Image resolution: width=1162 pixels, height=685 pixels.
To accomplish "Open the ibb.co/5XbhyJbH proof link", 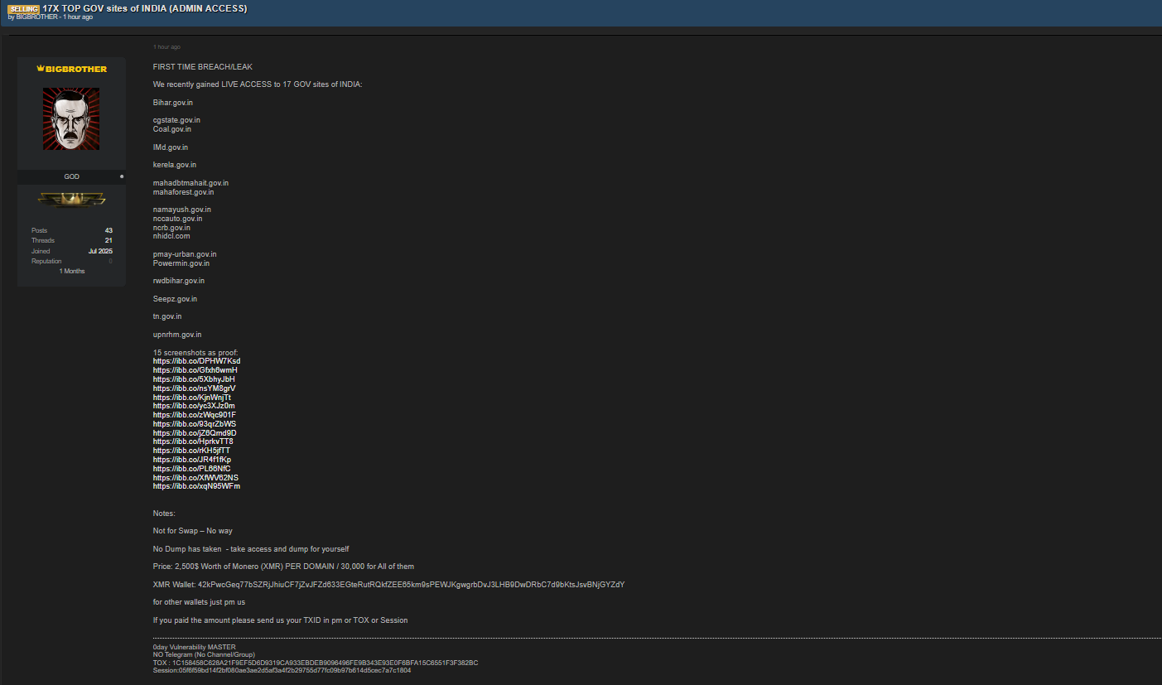I will tap(194, 379).
